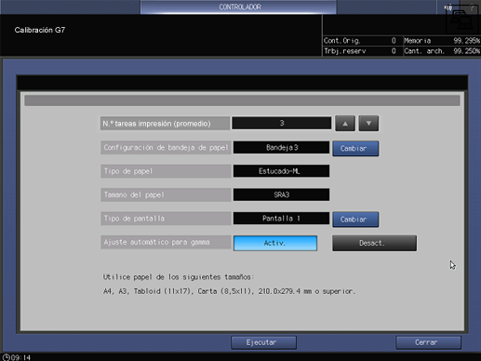Click the N.º tareas impresión (promedio) label
The height and width of the screenshot is (361, 481).
[x=165, y=124]
